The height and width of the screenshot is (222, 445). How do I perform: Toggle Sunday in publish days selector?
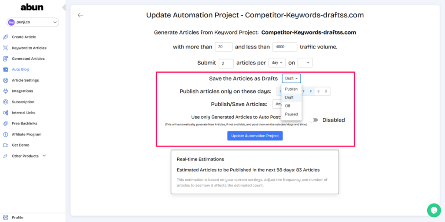tap(326, 91)
